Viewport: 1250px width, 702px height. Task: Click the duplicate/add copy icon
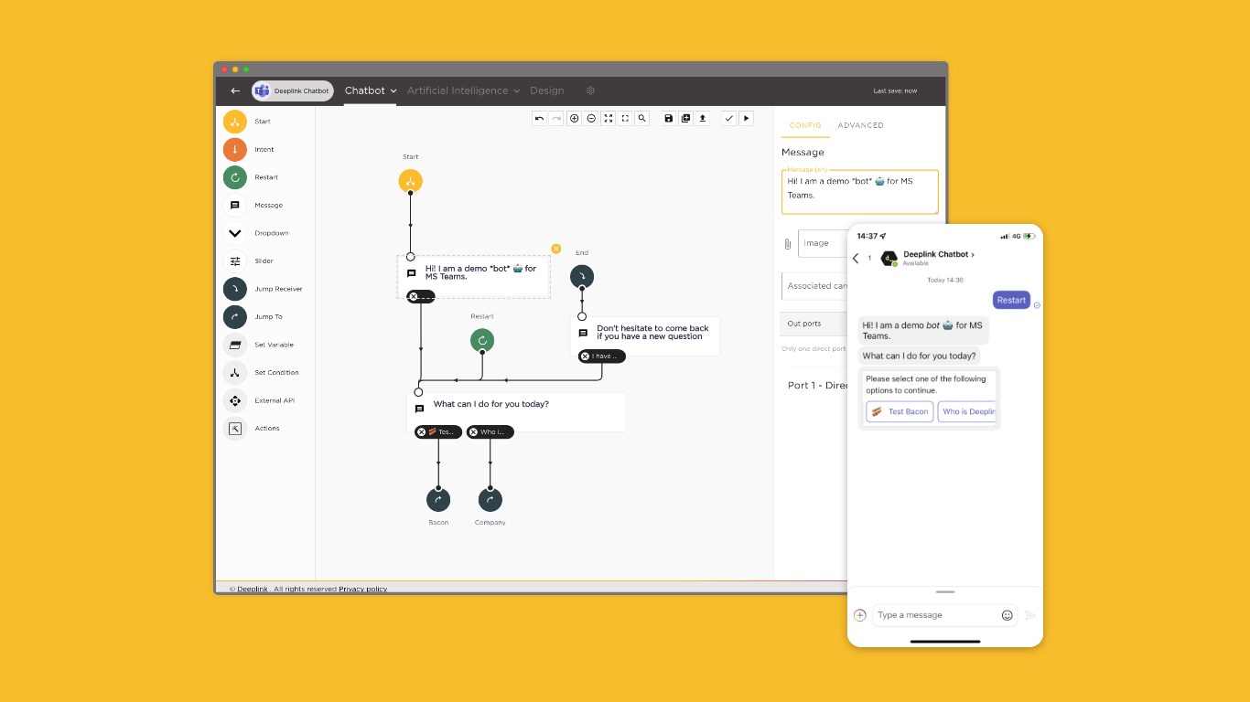coord(685,118)
